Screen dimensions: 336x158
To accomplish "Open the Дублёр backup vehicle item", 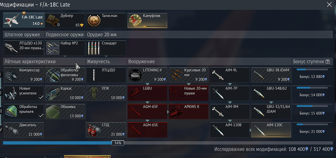I will tap(65, 20).
